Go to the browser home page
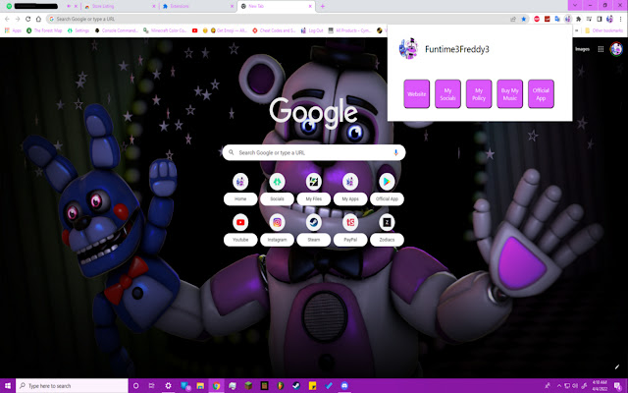This screenshot has width=628, height=393. pos(38,19)
